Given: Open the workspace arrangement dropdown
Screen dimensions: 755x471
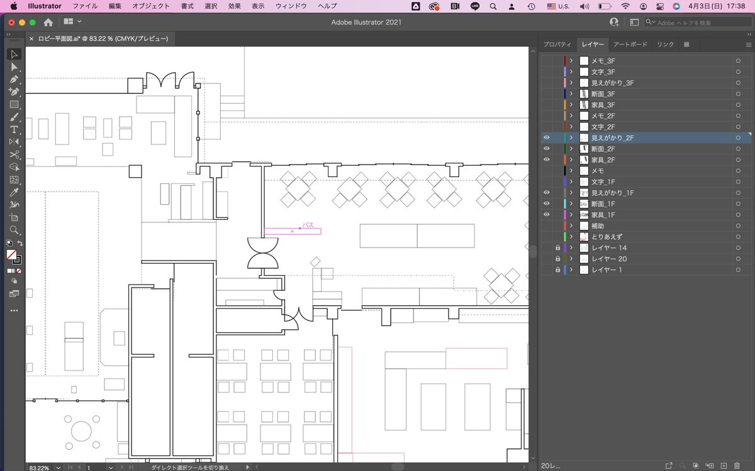Looking at the screenshot, I should (x=72, y=22).
